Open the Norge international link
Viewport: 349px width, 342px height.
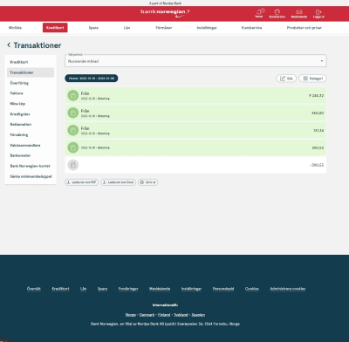[x=131, y=315]
